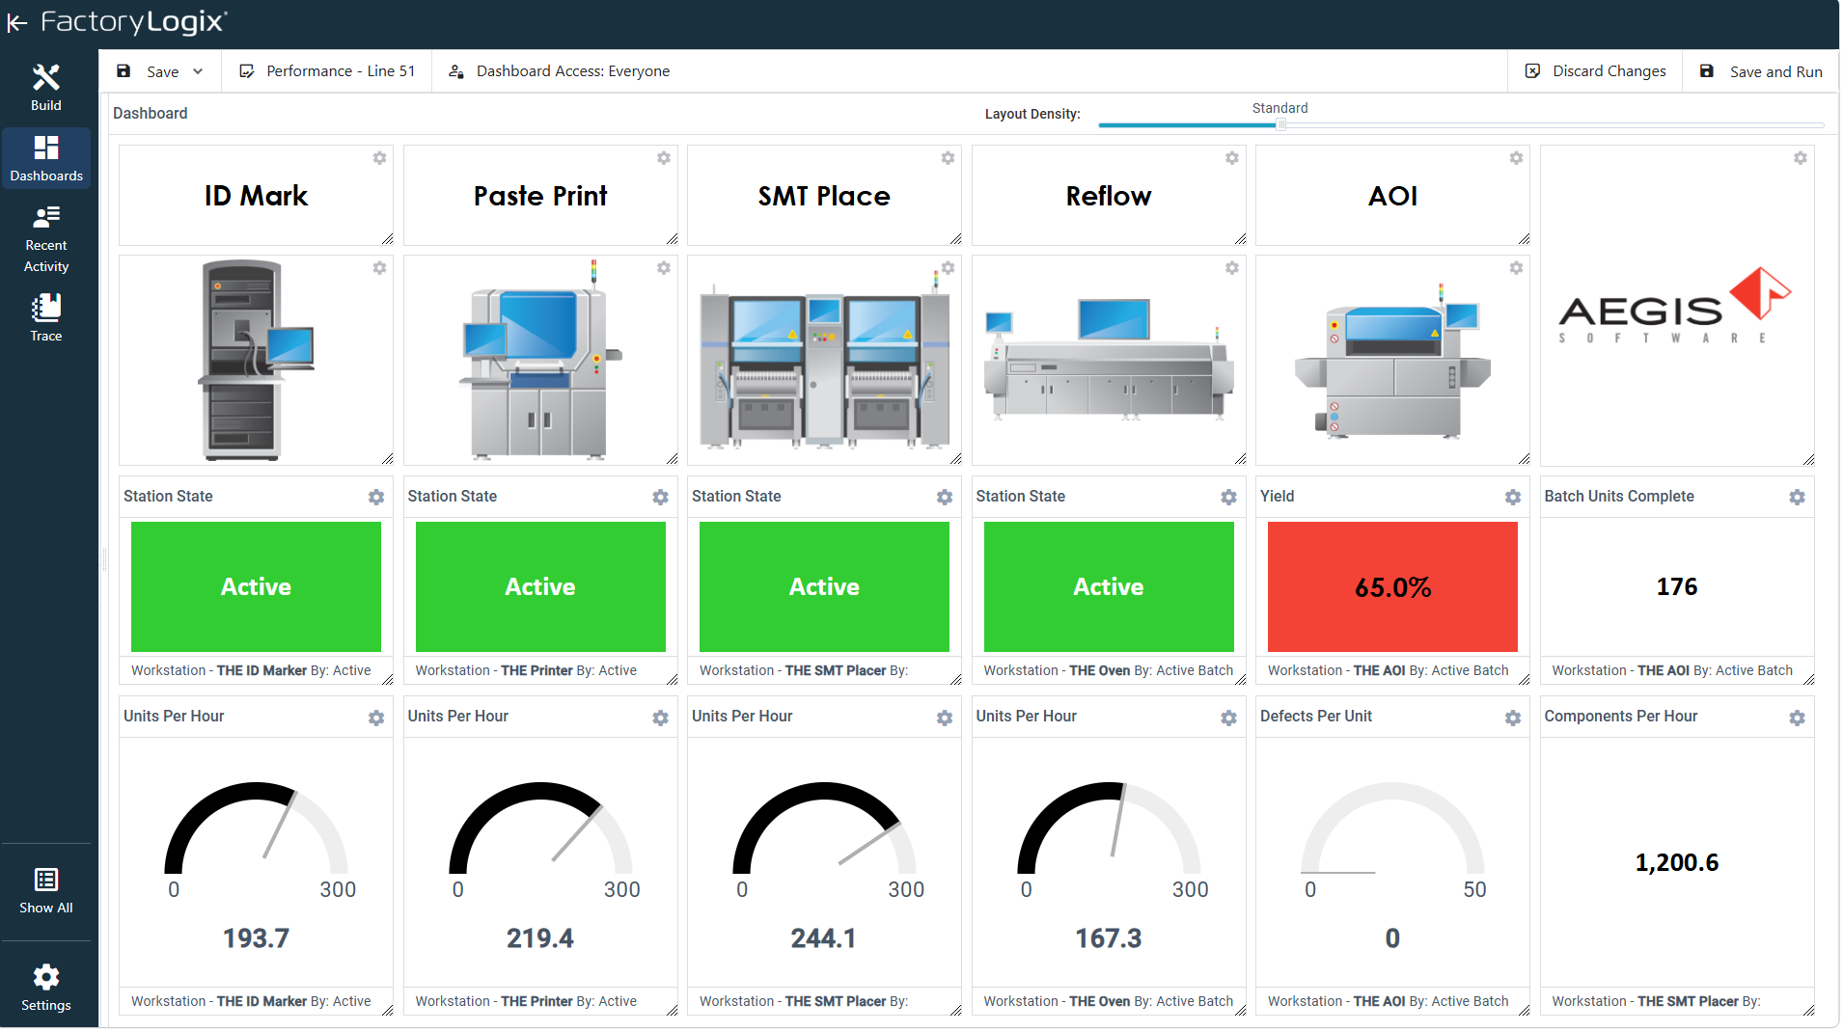Click the 176 Batch Units Complete value
Image resolution: width=1843 pixels, height=1031 pixels.
pyautogui.click(x=1676, y=587)
